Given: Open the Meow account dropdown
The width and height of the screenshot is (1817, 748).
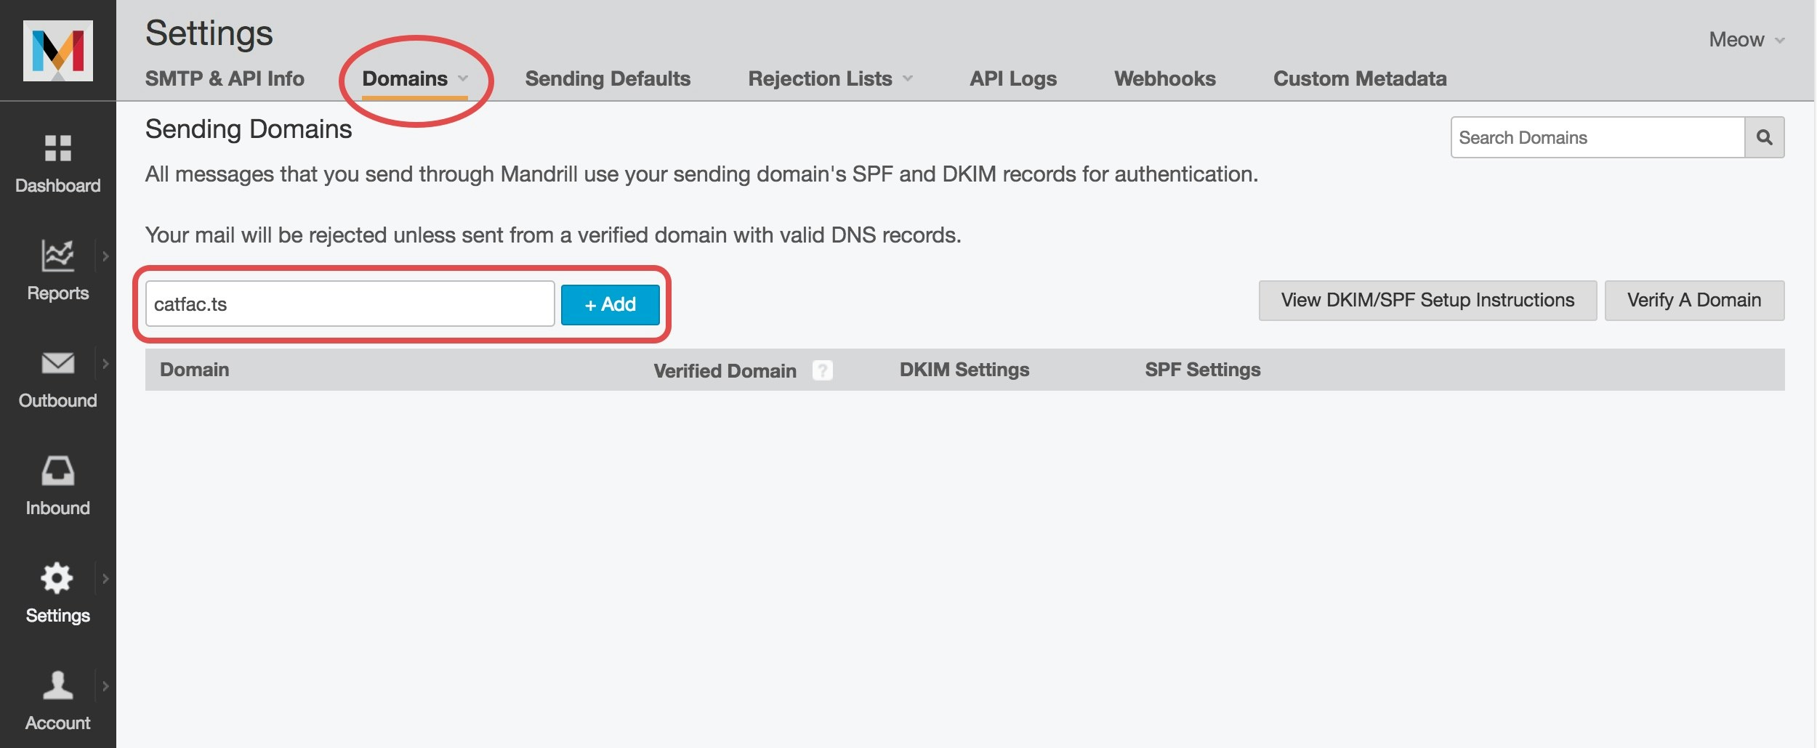Looking at the screenshot, I should (x=1747, y=39).
